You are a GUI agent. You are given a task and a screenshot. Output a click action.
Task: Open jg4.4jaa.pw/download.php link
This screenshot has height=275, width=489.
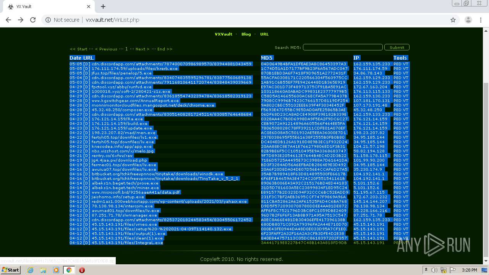pos(119,160)
